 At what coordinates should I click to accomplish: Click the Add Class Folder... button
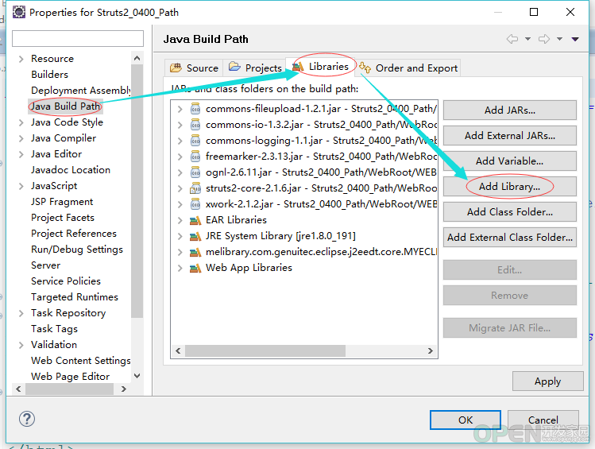tap(510, 212)
